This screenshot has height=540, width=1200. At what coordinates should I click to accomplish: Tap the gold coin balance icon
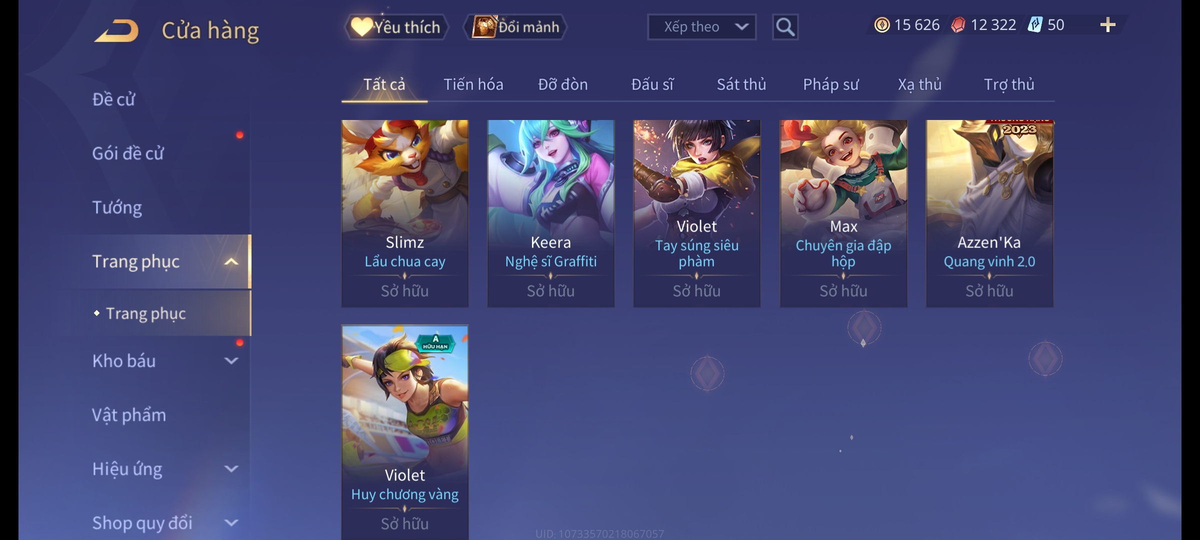pos(882,24)
